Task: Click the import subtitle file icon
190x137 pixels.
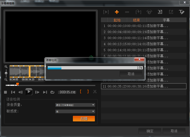Action: (x=160, y=12)
